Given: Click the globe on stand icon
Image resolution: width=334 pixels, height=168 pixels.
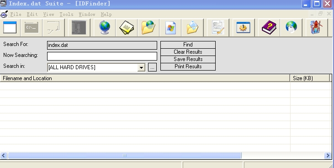Looking at the screenshot, I should point(105,28).
